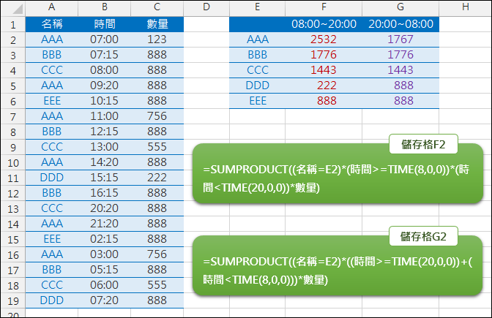The image size is (492, 318).
Task: Click summary value 2532
Action: (324, 39)
